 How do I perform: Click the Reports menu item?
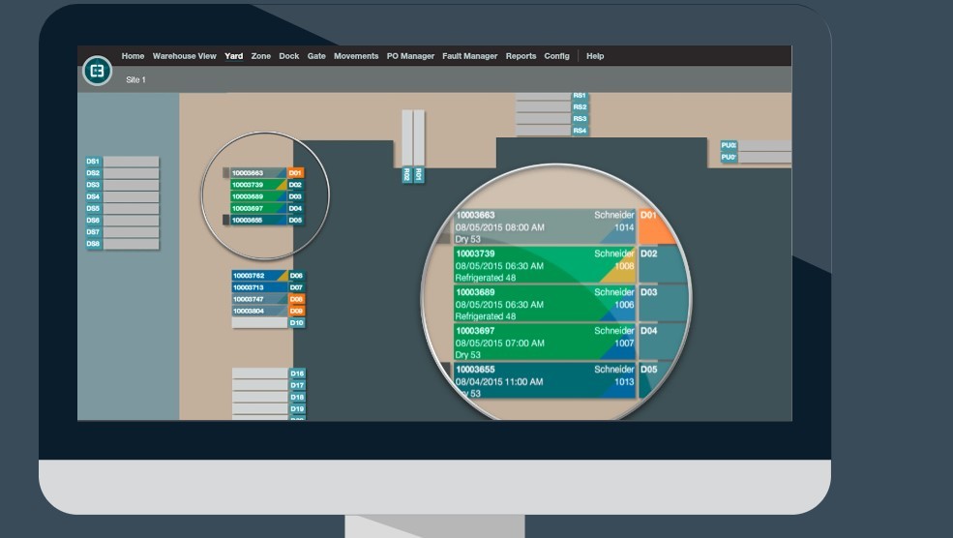521,56
